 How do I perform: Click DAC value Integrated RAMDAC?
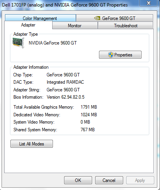point(65,82)
